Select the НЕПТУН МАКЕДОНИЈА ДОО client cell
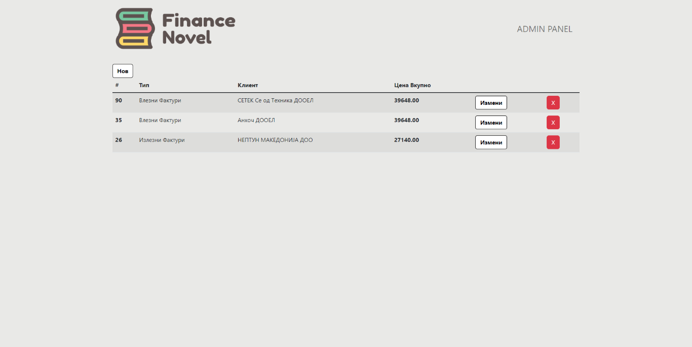The width and height of the screenshot is (692, 347). (275, 140)
